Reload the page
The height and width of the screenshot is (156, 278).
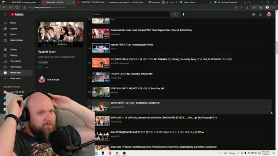[x=17, y=7]
